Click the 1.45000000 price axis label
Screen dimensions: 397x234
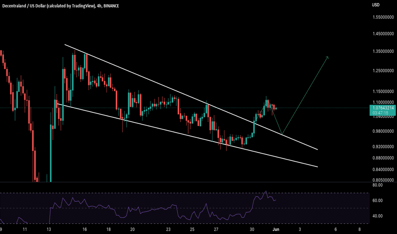click(x=383, y=34)
